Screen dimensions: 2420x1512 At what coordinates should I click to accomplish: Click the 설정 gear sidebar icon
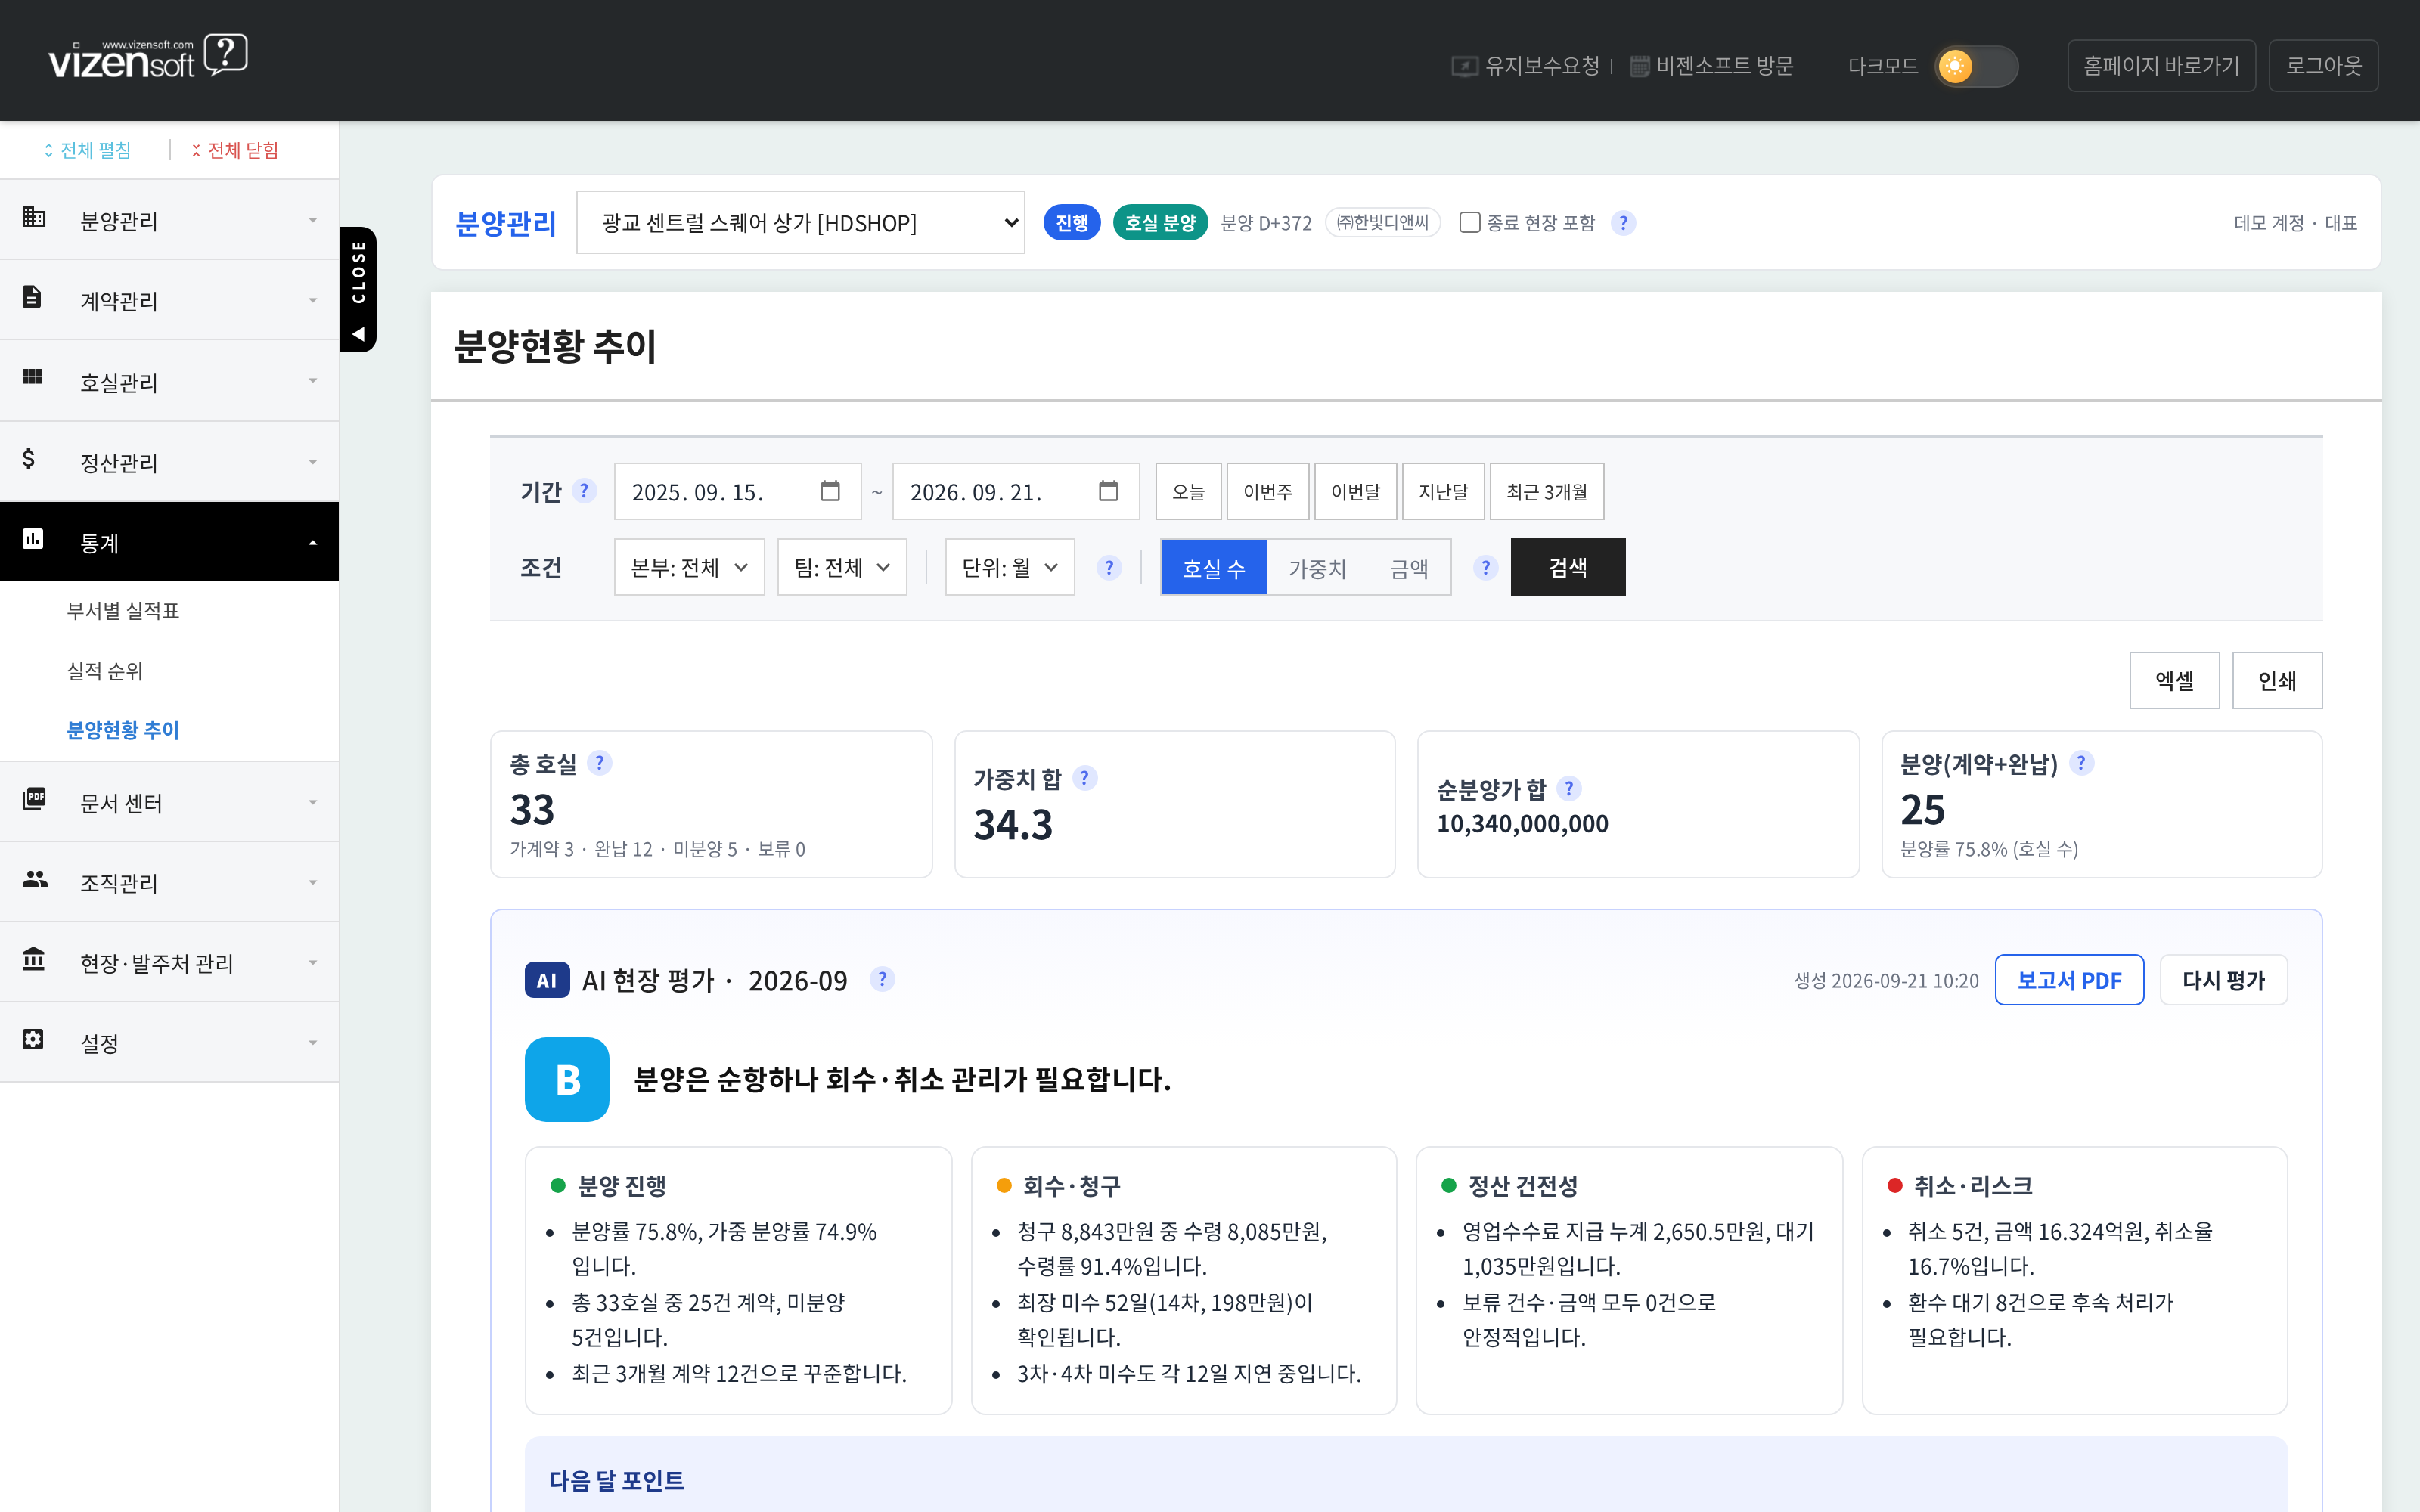[x=33, y=1039]
